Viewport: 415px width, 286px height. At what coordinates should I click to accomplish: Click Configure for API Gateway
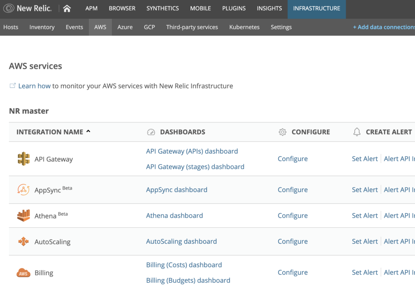coord(293,159)
